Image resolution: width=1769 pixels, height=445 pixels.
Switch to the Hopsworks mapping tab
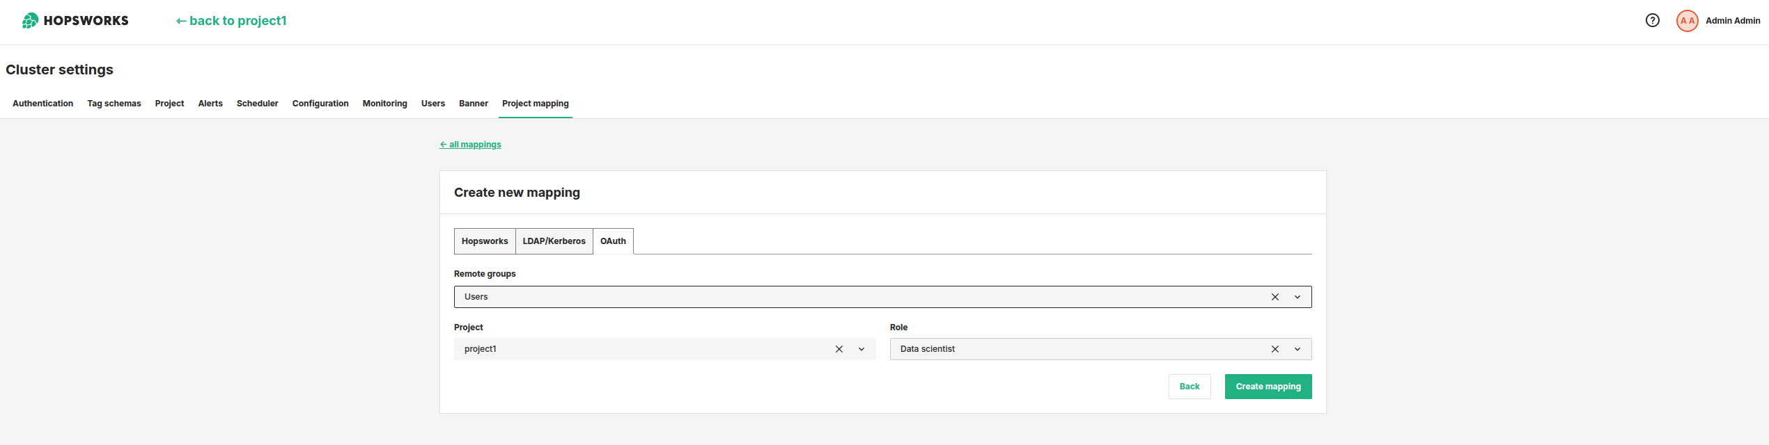click(485, 241)
